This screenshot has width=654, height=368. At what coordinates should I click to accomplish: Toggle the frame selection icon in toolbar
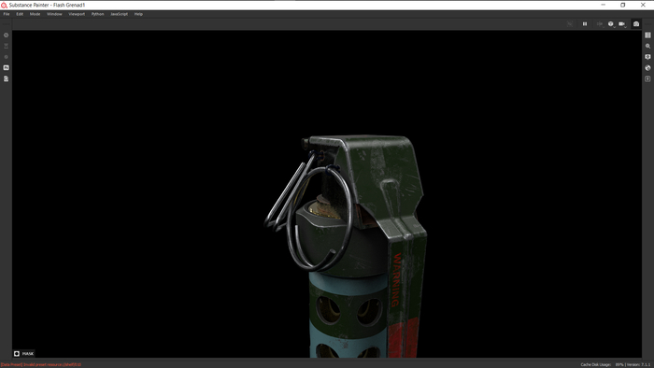pyautogui.click(x=570, y=24)
